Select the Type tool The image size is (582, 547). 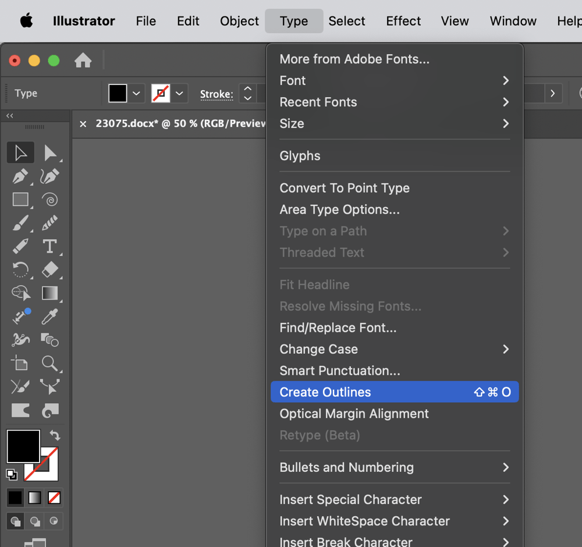pyautogui.click(x=49, y=246)
